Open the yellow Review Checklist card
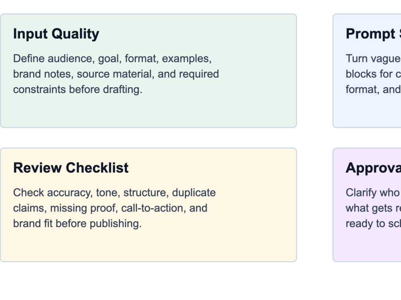Screen dimensions: 401x300 (x=148, y=205)
